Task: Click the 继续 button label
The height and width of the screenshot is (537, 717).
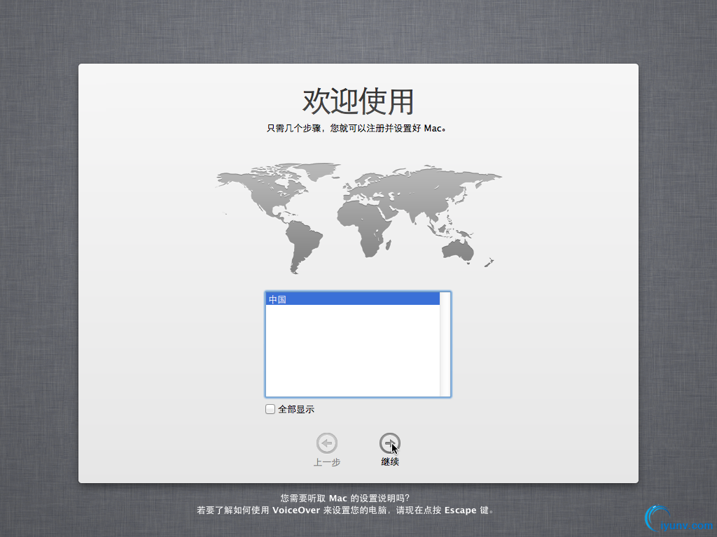Action: 390,461
